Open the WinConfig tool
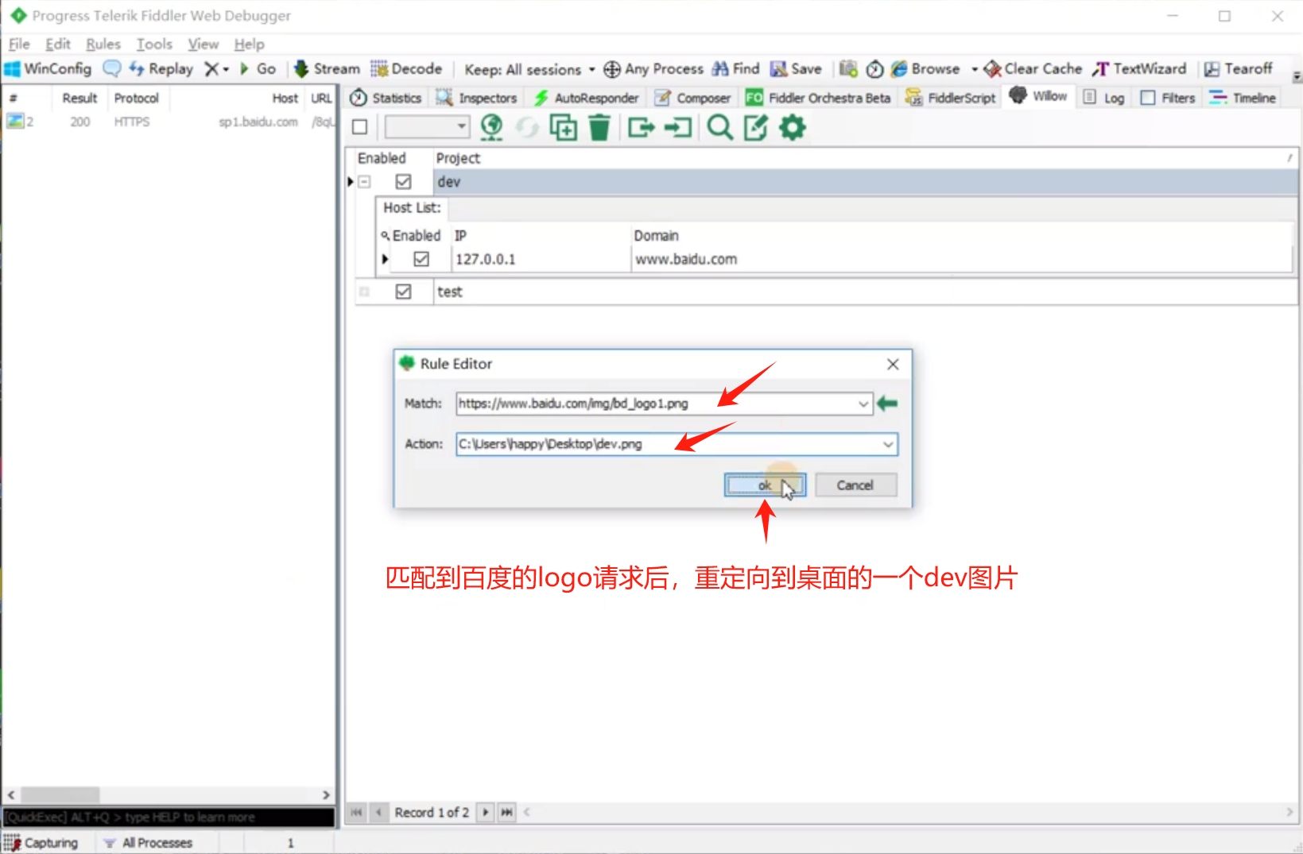Viewport: 1303px width, 854px height. 48,69
